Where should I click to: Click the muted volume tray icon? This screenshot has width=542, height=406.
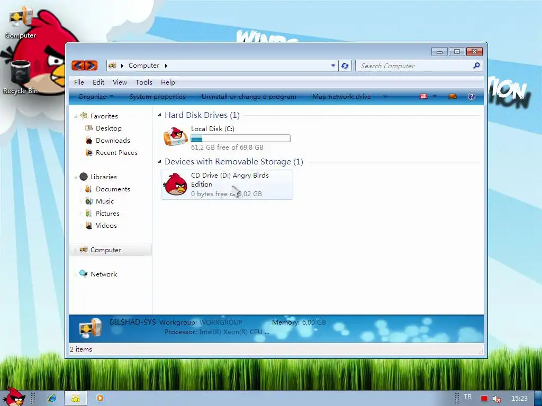pyautogui.click(x=496, y=399)
